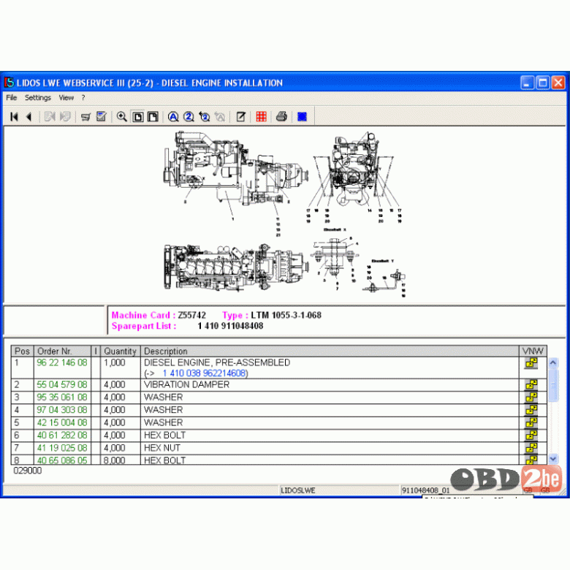Click the red grid icon
The height and width of the screenshot is (570, 570).
pyautogui.click(x=262, y=117)
